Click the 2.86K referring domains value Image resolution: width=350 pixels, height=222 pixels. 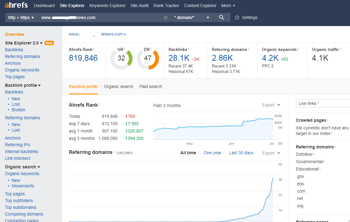click(x=222, y=58)
